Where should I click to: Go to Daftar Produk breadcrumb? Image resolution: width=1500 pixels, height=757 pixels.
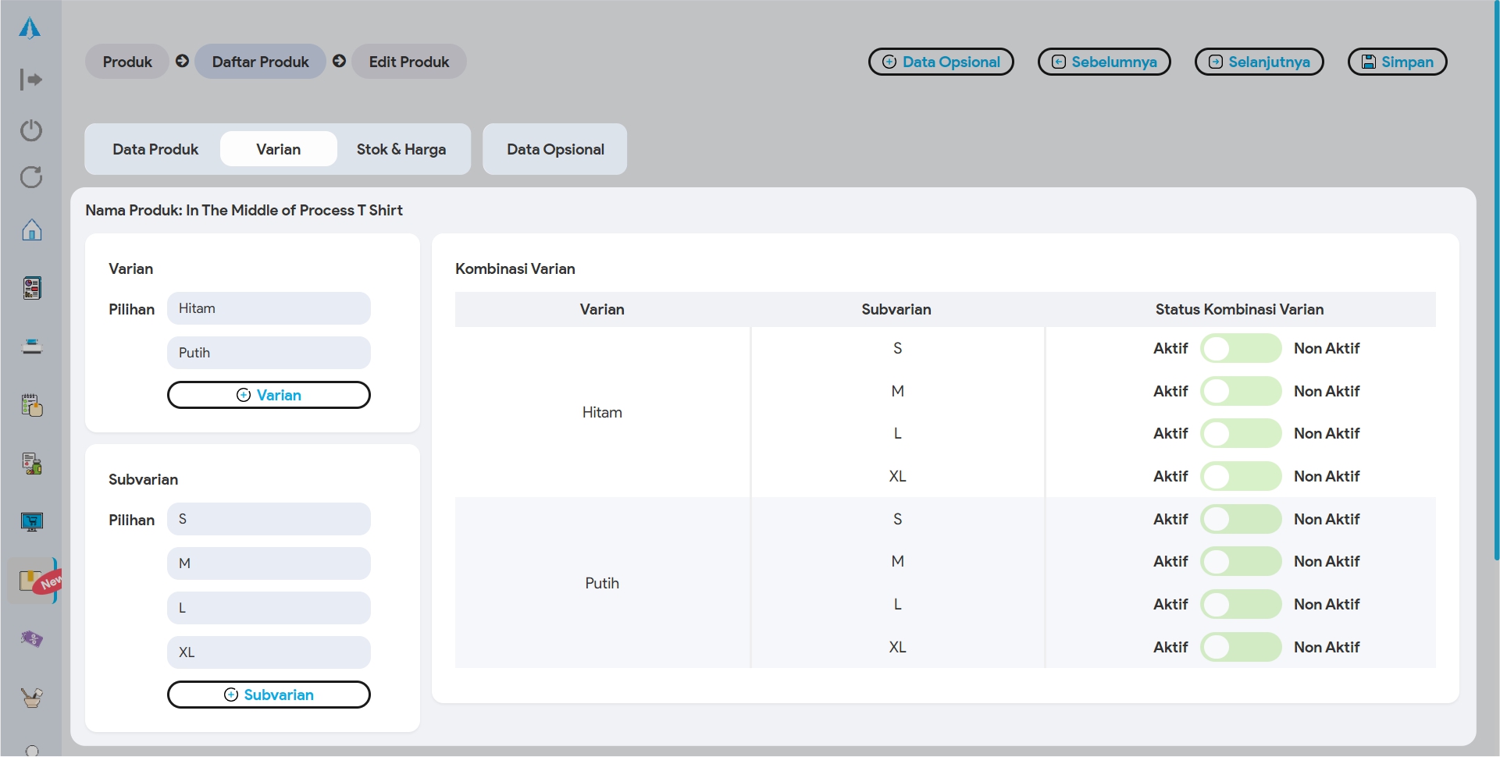pos(260,62)
